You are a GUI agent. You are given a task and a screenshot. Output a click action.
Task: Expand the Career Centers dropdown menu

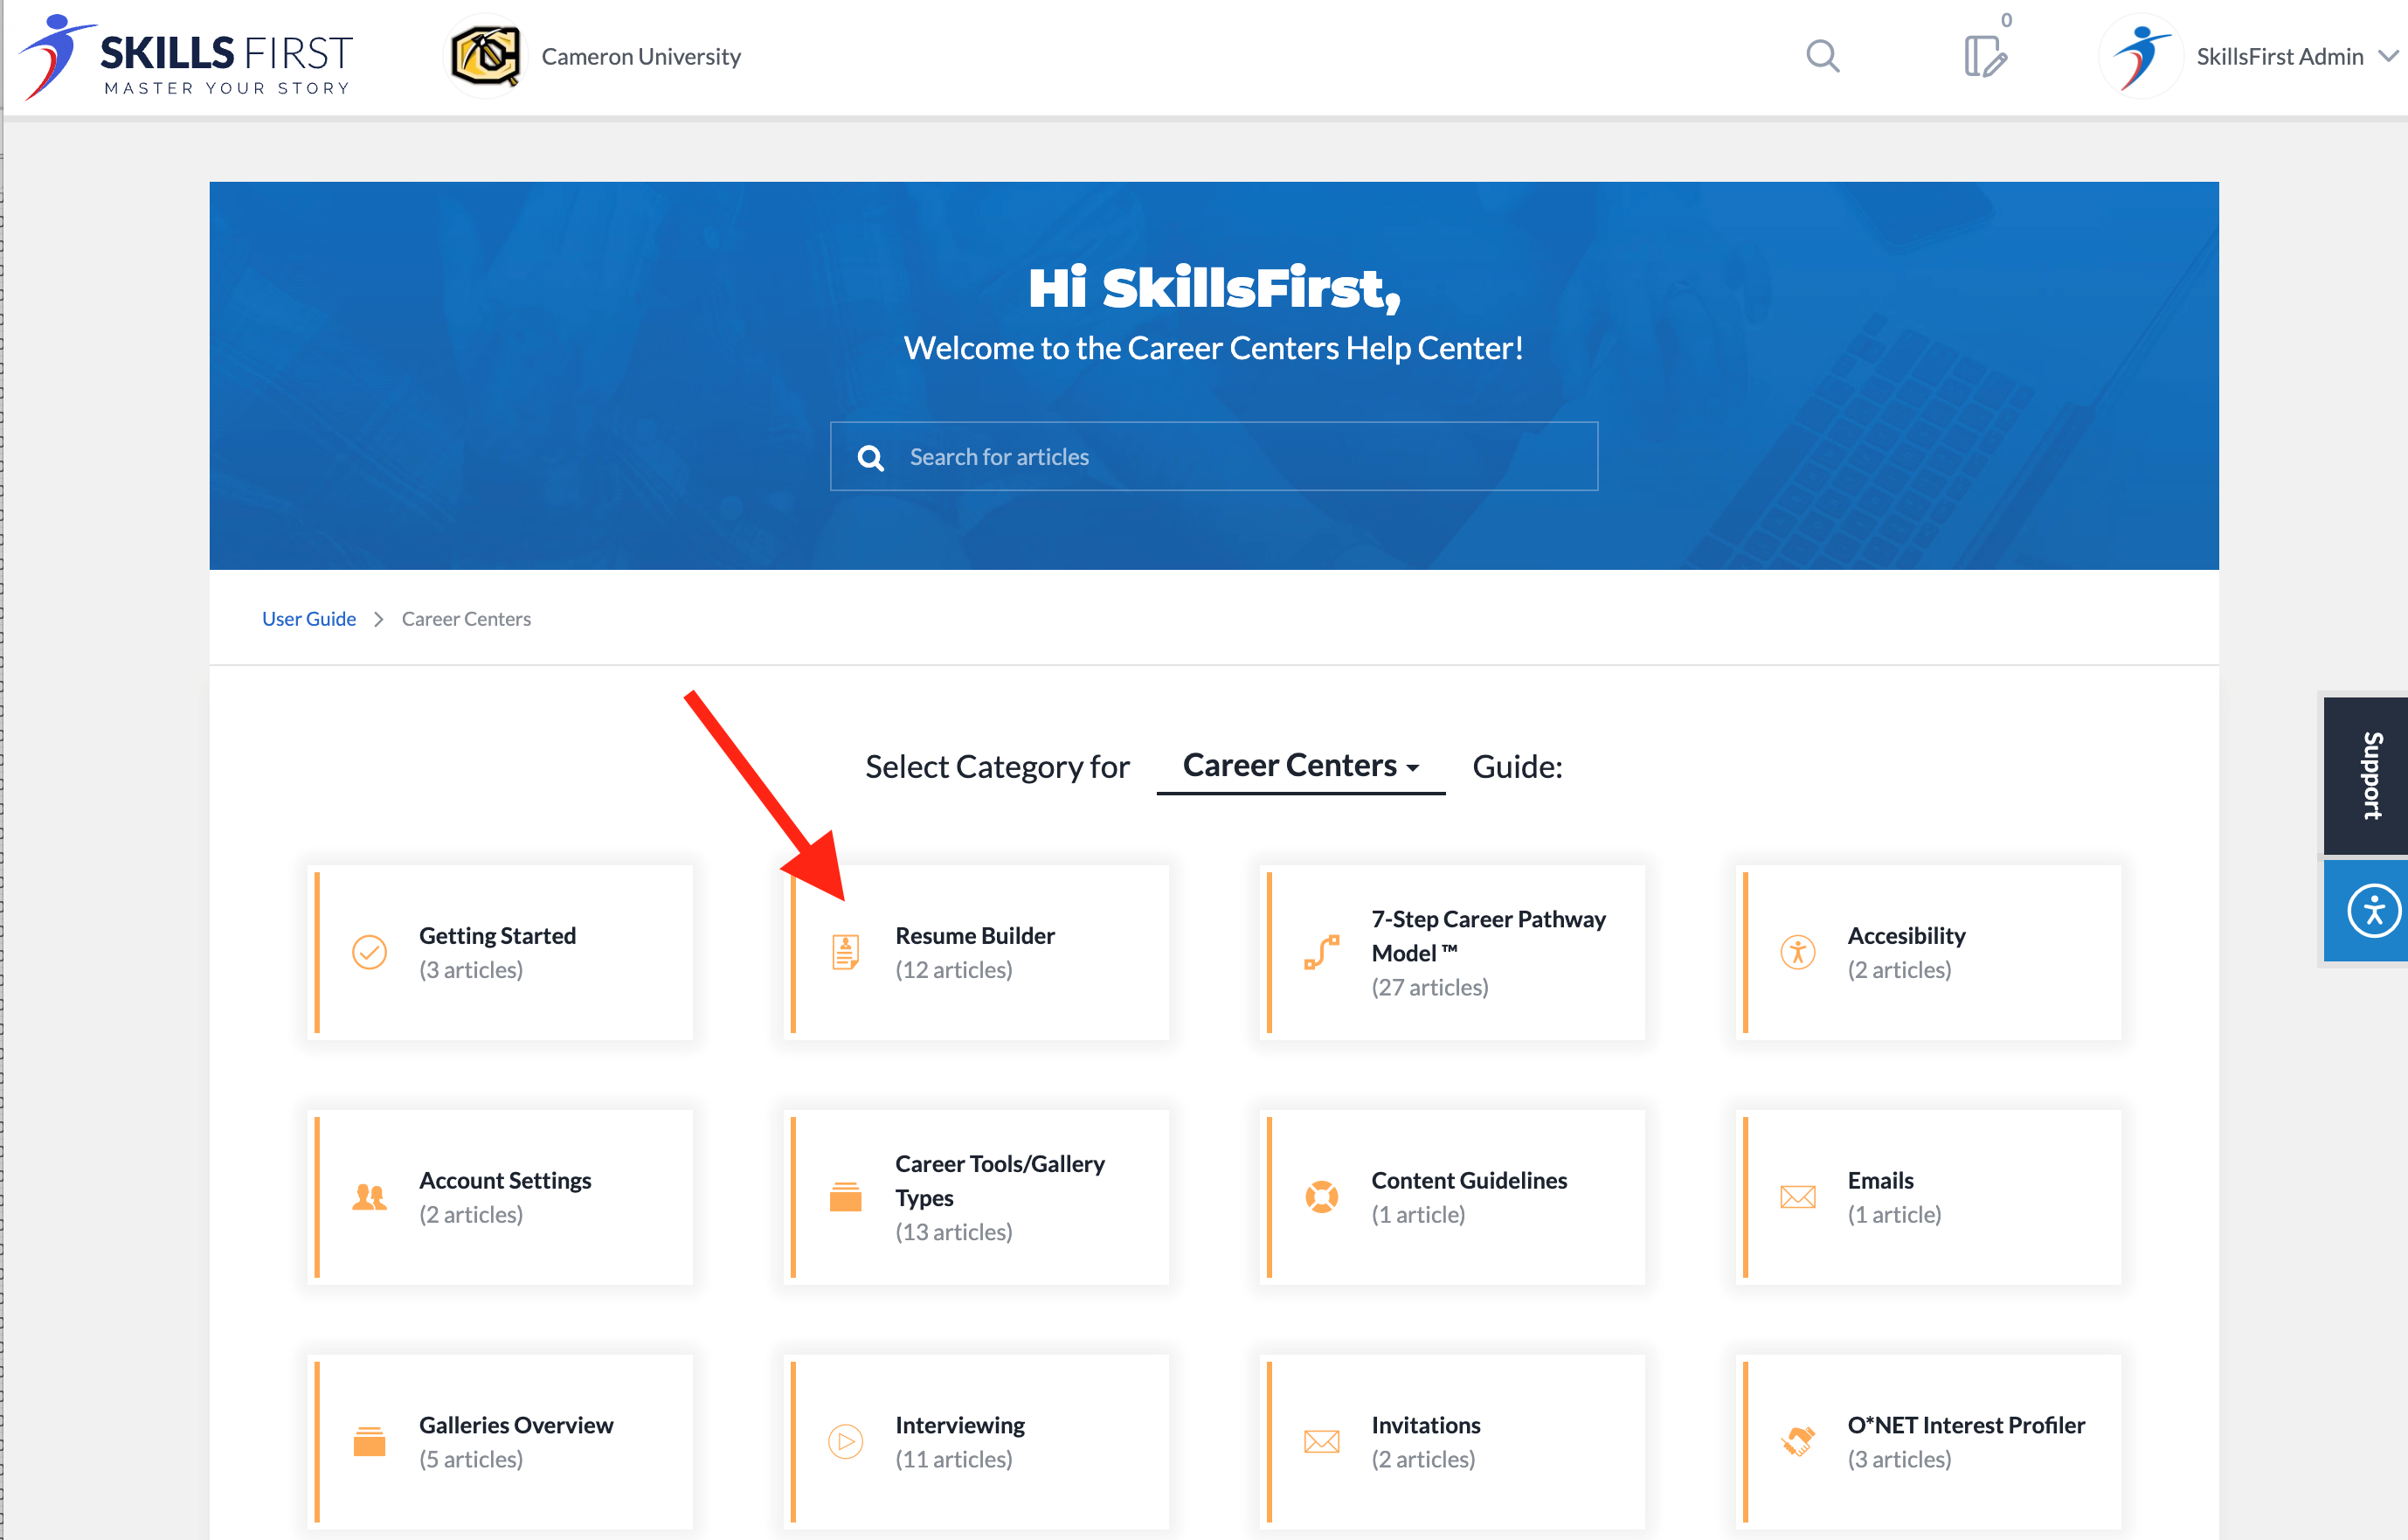point(1302,766)
